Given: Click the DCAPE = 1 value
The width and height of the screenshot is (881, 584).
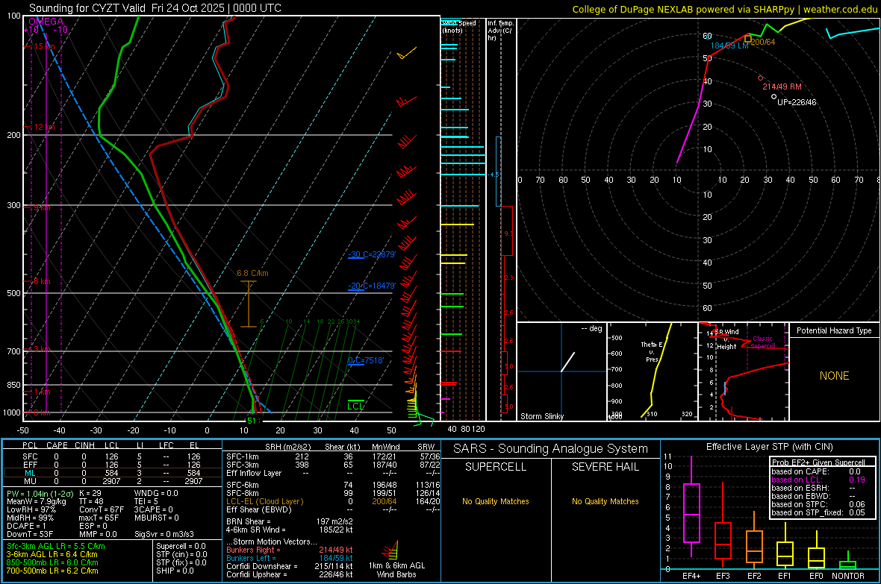Looking at the screenshot, I should tap(26, 526).
